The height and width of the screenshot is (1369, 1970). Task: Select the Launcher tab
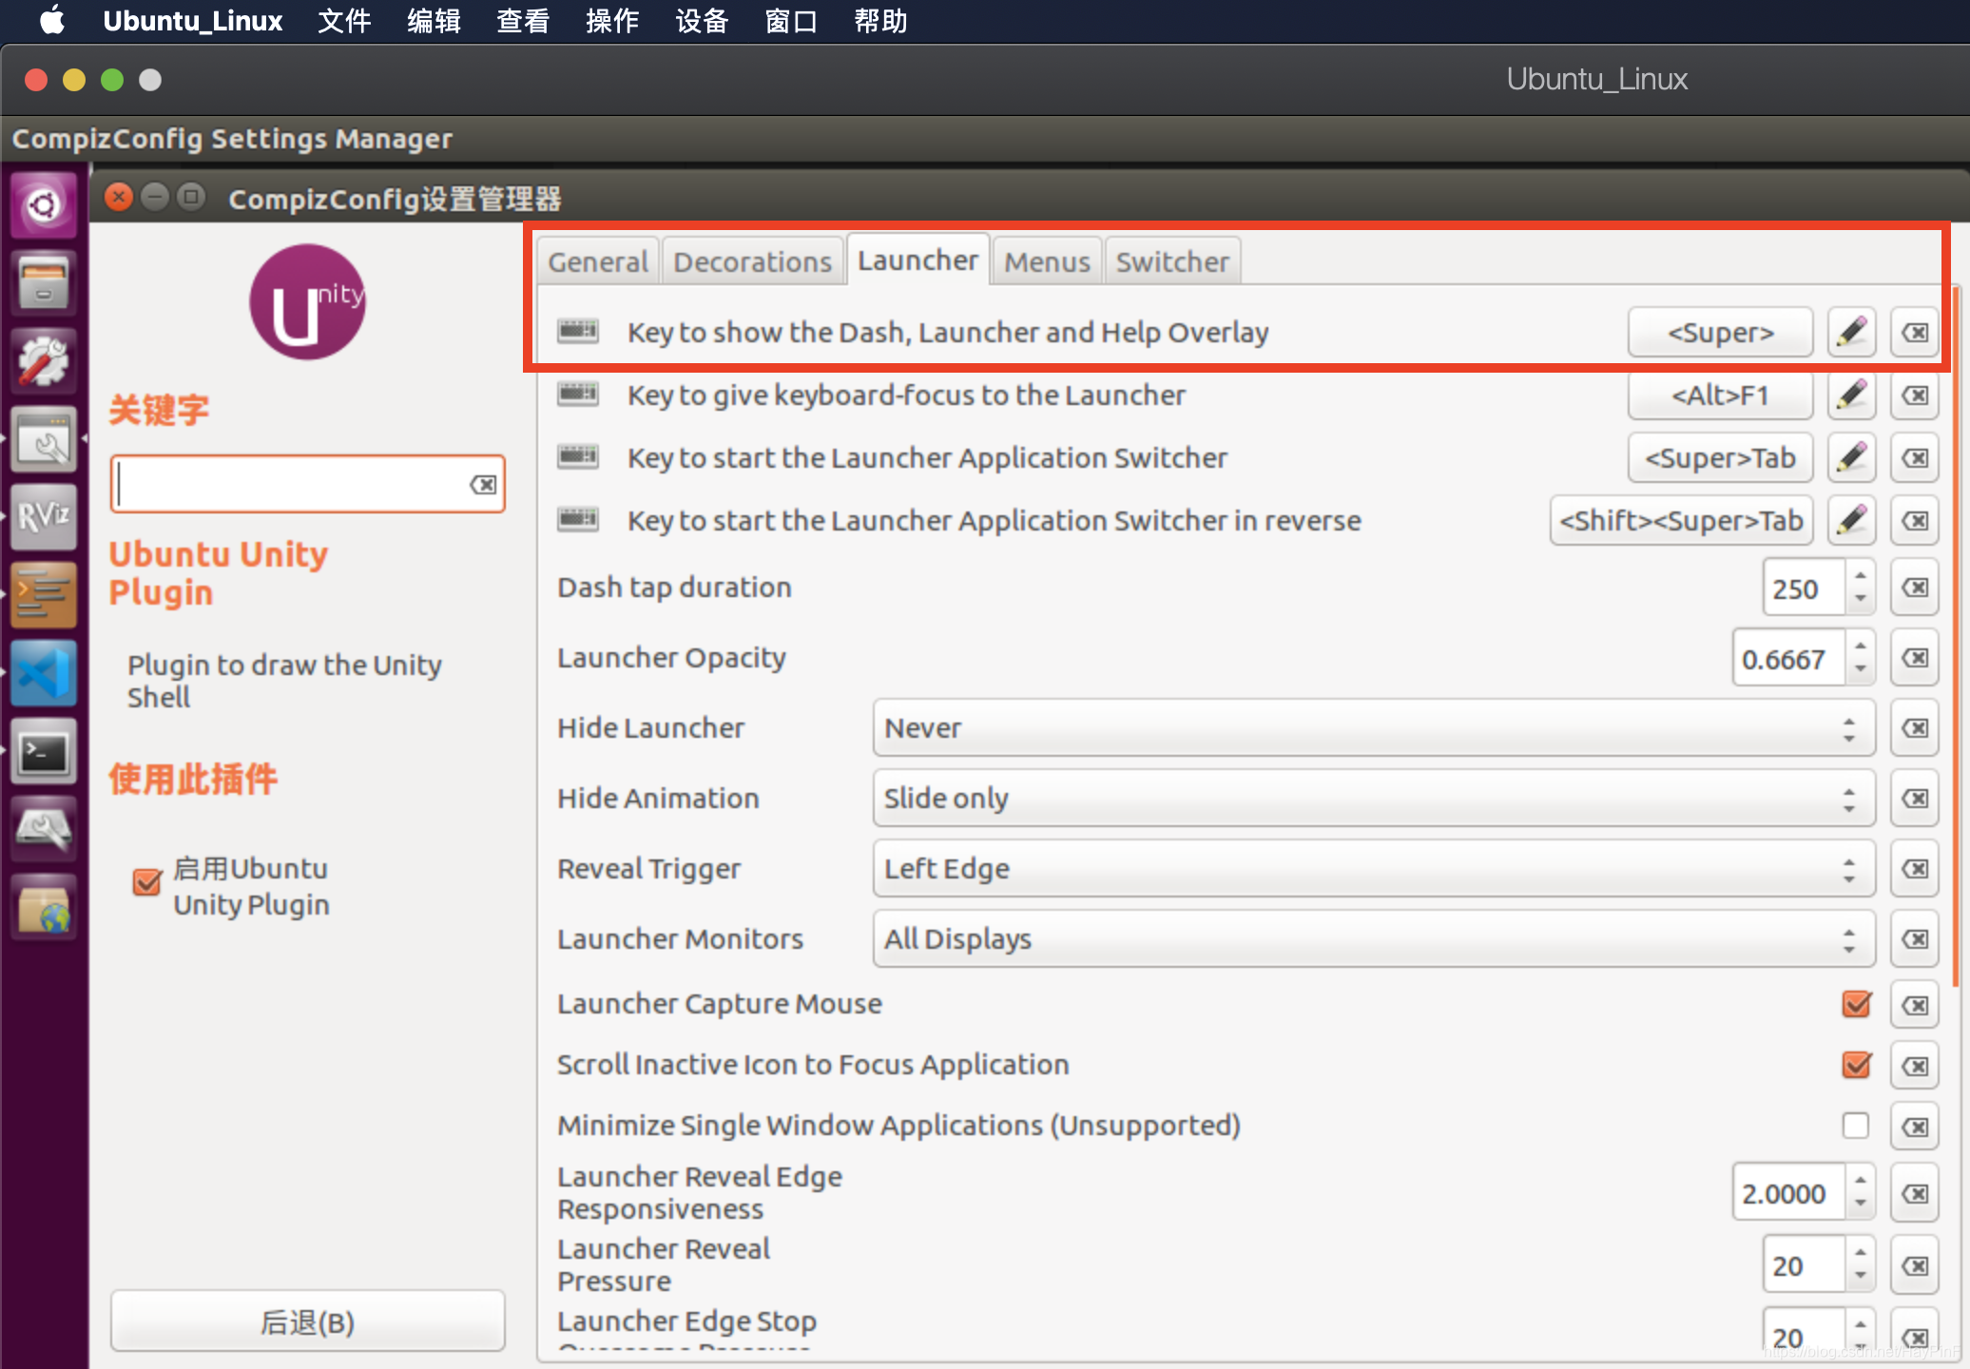click(917, 260)
